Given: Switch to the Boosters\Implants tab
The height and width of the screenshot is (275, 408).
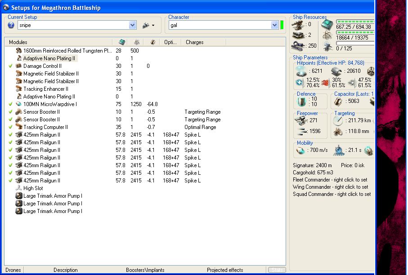Looking at the screenshot, I should click(145, 270).
